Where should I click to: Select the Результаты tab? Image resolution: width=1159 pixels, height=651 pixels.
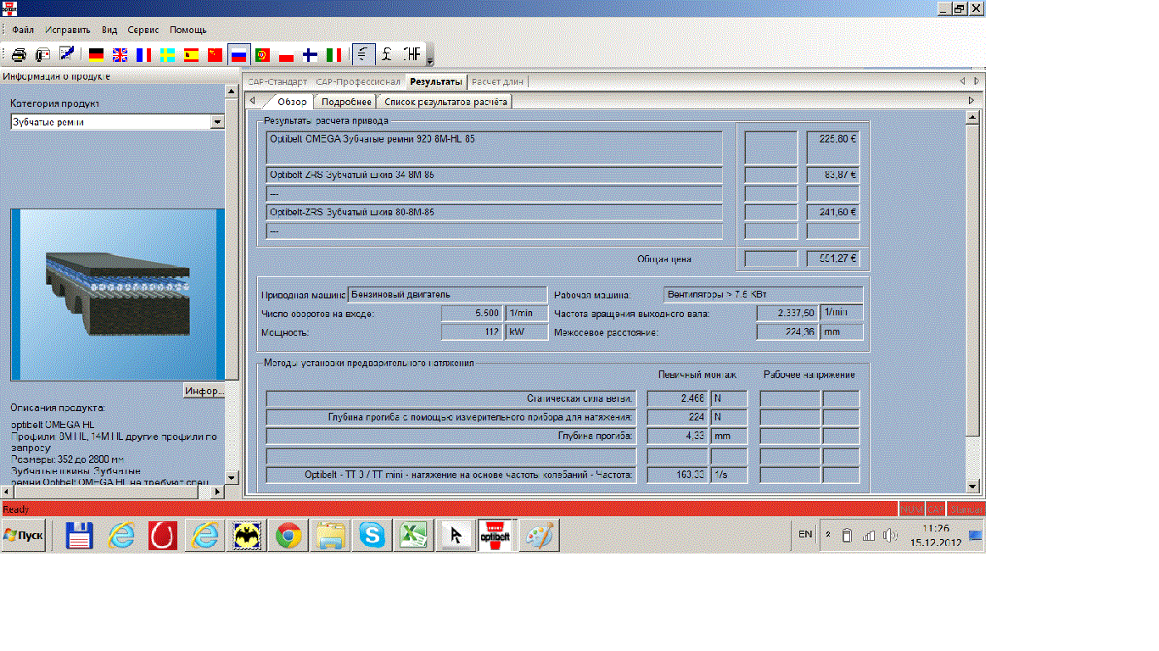[436, 82]
